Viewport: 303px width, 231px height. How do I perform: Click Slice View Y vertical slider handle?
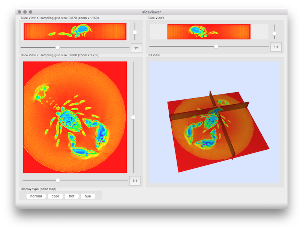click(274, 33)
